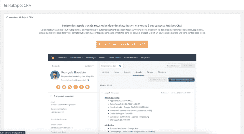The image size is (244, 134).
Task: Click the call timestamp 24 févr. 2022
Action: pos(182,93)
